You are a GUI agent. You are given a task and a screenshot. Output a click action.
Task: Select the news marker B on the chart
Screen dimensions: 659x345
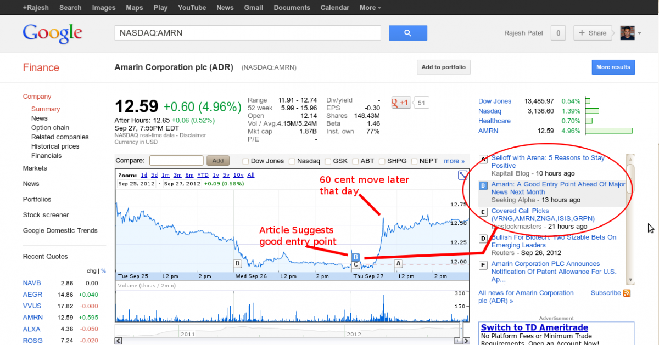pyautogui.click(x=356, y=257)
